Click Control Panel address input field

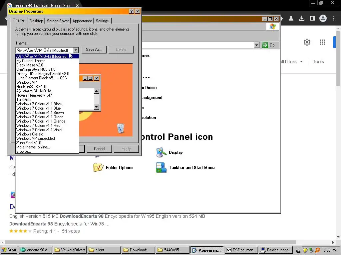coord(198,45)
